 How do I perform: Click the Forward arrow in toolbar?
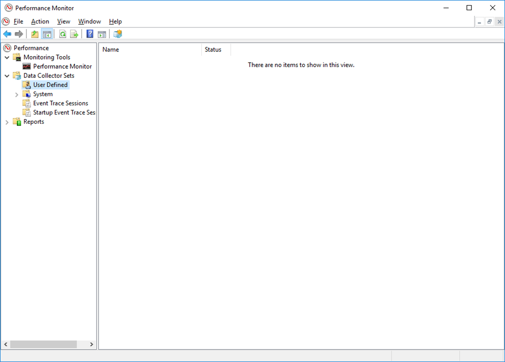[19, 34]
